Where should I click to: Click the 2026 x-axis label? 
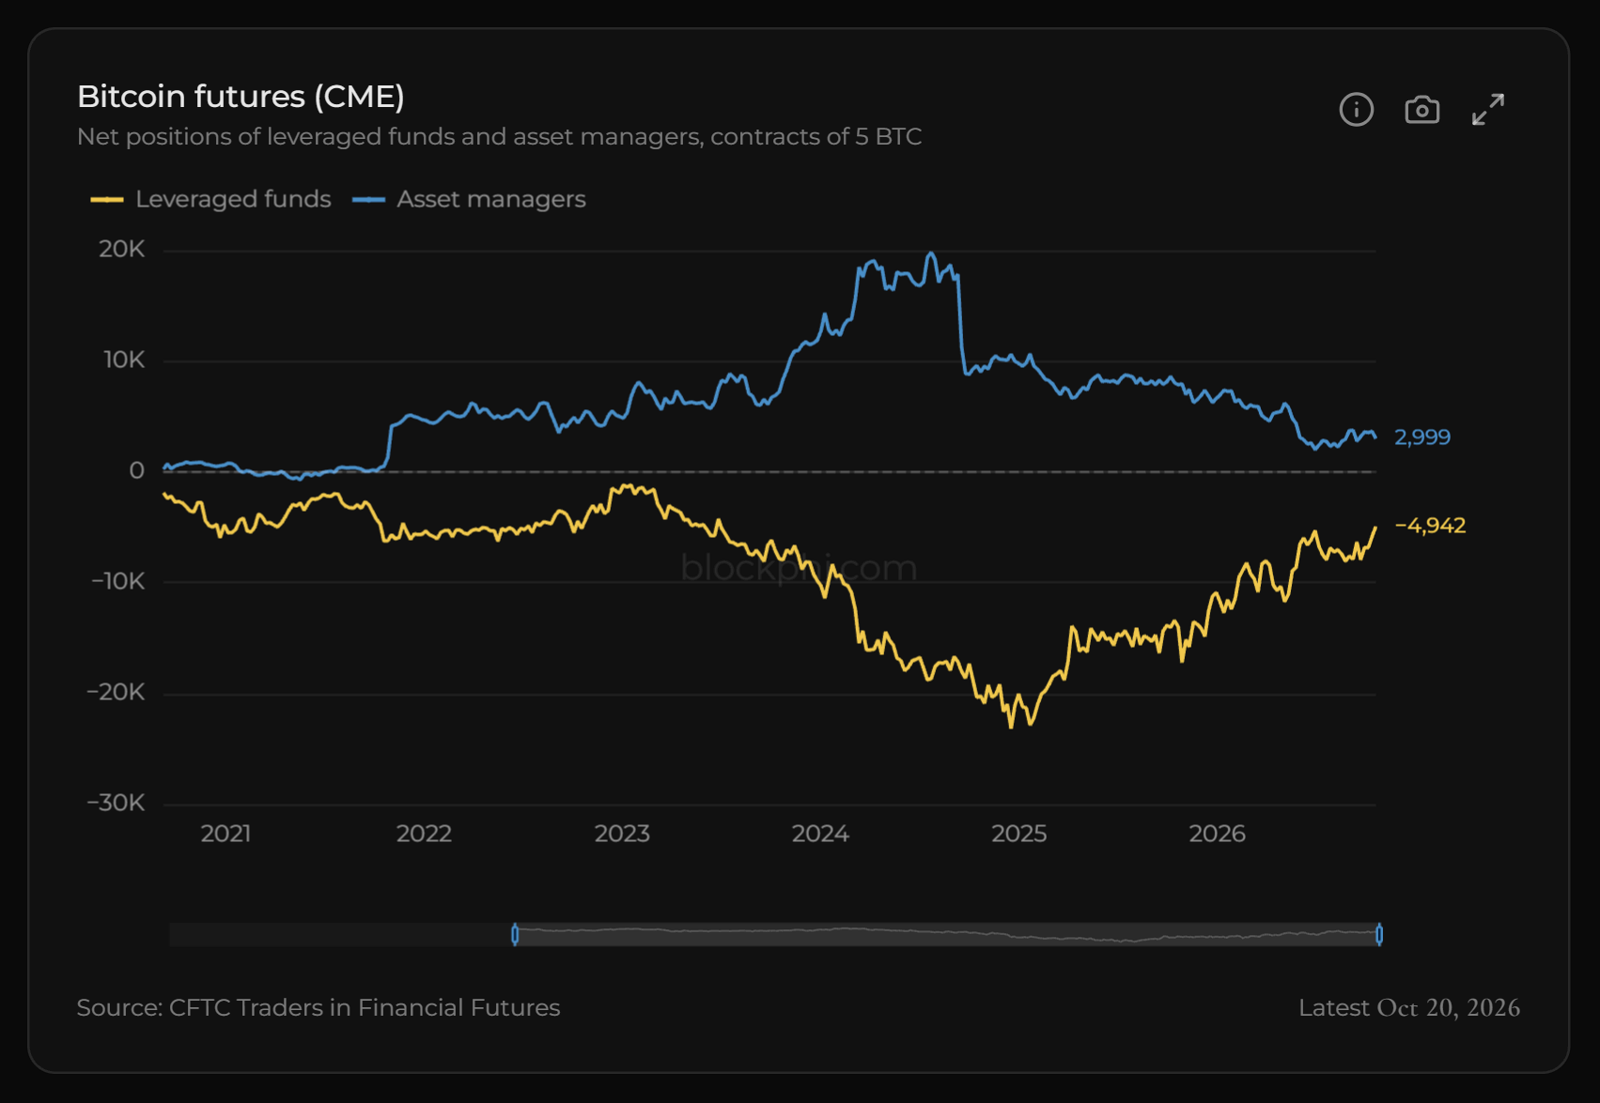(1217, 834)
